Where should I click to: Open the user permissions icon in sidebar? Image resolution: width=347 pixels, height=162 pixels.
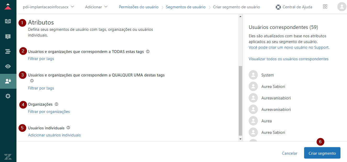tap(8, 81)
